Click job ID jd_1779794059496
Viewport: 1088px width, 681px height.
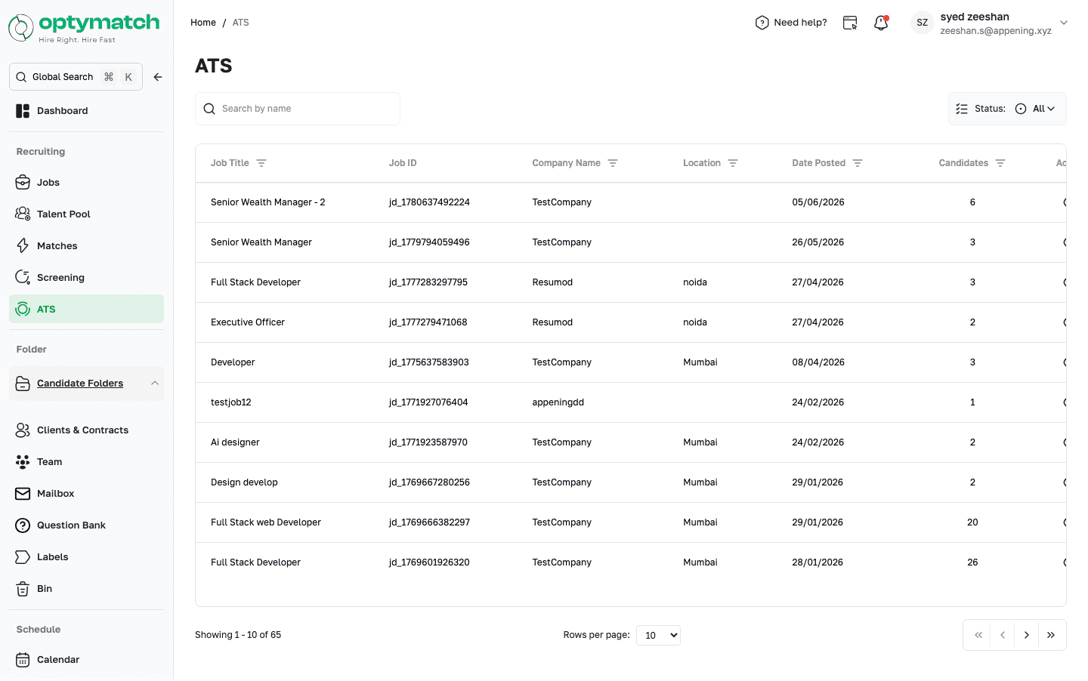[429, 242]
